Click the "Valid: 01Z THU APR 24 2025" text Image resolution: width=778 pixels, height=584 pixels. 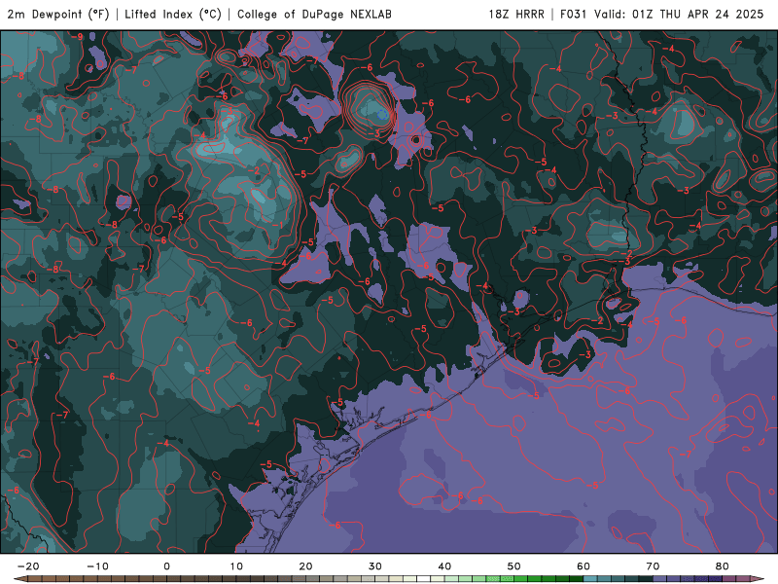pos(679,14)
